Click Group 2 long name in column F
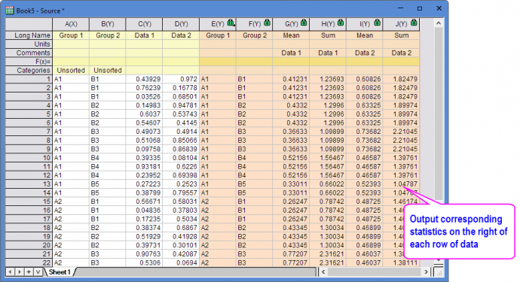This screenshot has width=520, height=282. point(255,35)
